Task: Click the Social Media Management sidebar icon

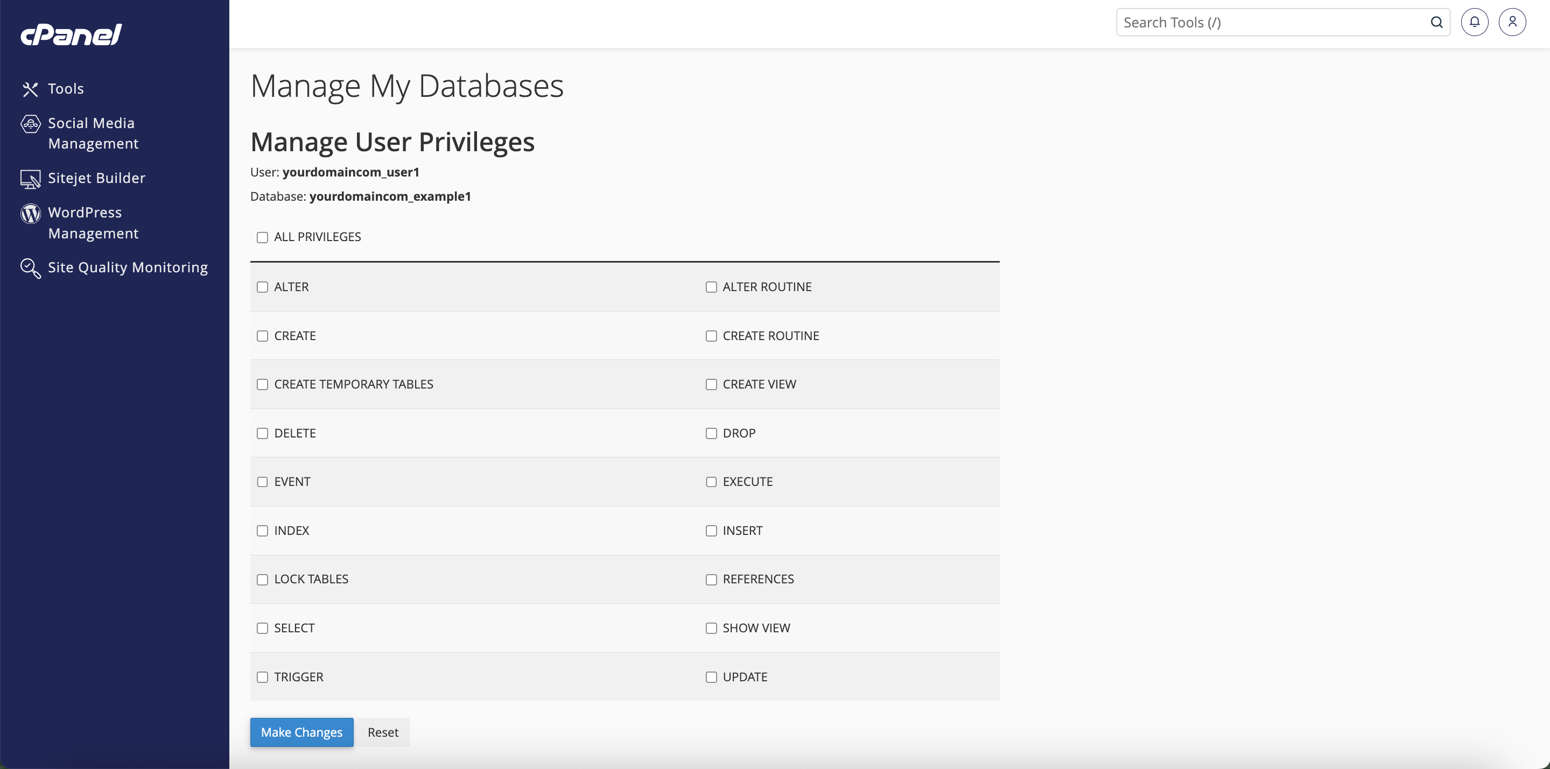Action: [30, 124]
